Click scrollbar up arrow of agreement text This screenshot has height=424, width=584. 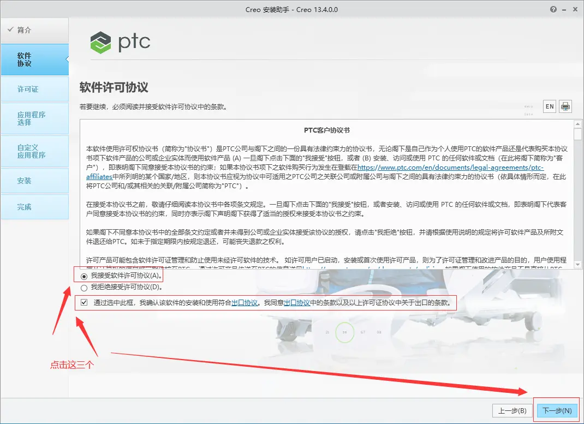click(x=577, y=124)
